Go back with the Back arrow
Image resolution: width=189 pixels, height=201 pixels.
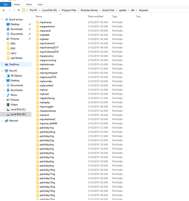[4, 10]
